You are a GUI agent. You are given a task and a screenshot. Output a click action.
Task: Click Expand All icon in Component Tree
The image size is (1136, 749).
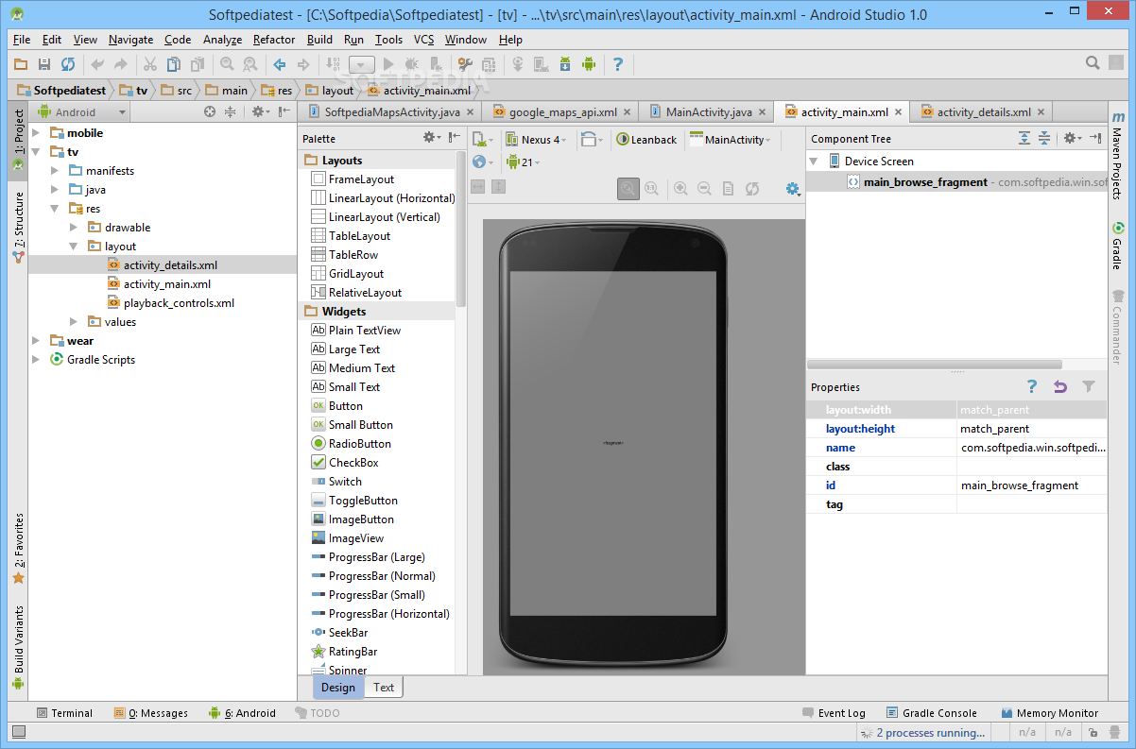(x=1024, y=138)
